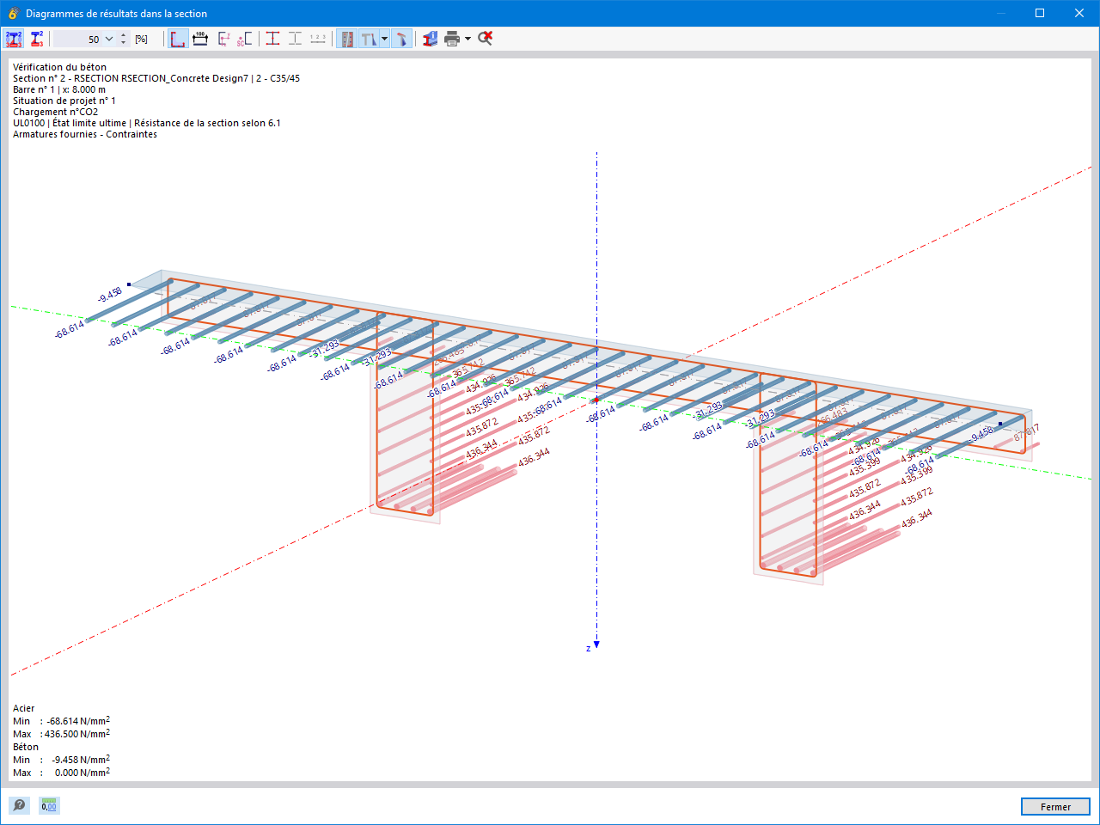The height and width of the screenshot is (825, 1100).
Task: Click the grey I-section icon
Action: tap(295, 39)
